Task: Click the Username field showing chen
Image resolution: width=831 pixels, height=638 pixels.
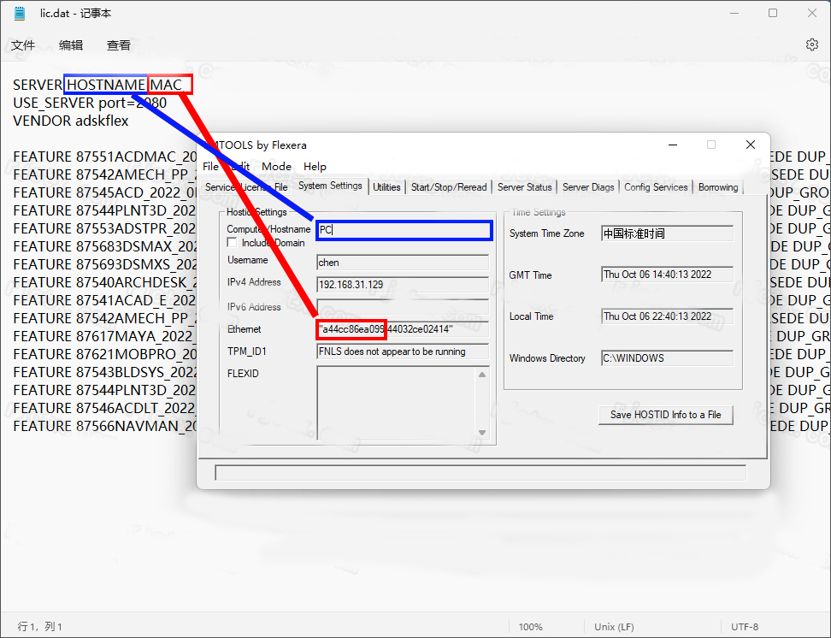Action: click(403, 263)
